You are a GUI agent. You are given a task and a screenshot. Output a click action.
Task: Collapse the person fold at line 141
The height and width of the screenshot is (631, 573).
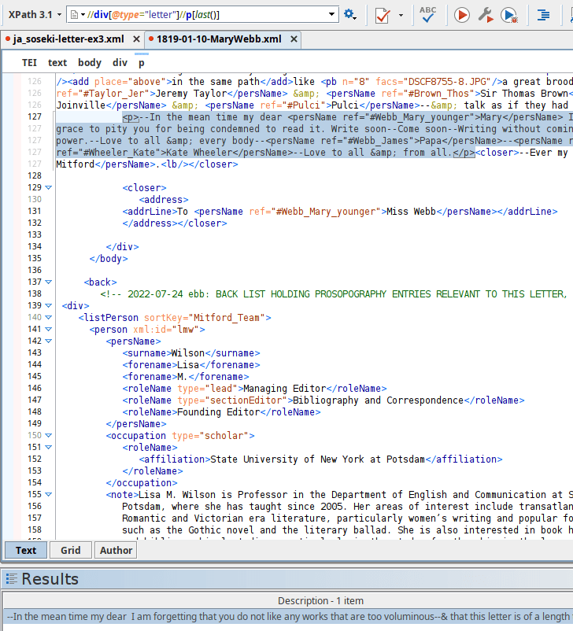48,329
